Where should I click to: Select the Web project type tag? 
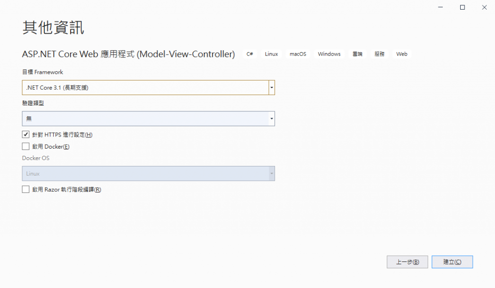click(x=402, y=54)
